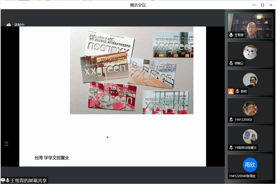The width and height of the screenshot is (276, 184).
Task: Click the cloud recording icon
Action: [x=9, y=25]
